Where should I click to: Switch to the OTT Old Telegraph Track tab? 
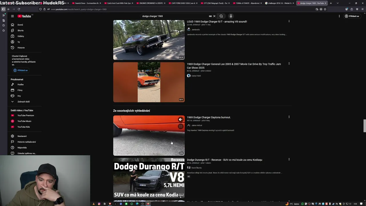[215, 3]
